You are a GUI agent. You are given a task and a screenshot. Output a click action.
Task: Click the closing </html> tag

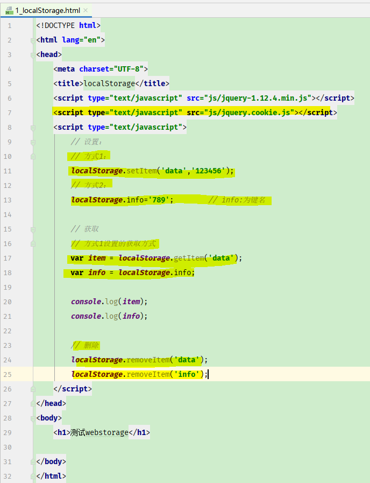pyautogui.click(x=51, y=476)
